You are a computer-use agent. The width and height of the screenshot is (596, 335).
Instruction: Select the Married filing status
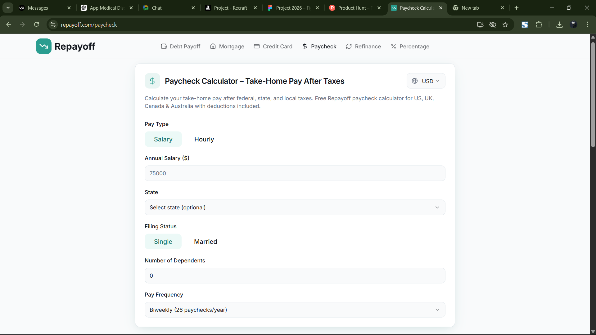[205, 242]
